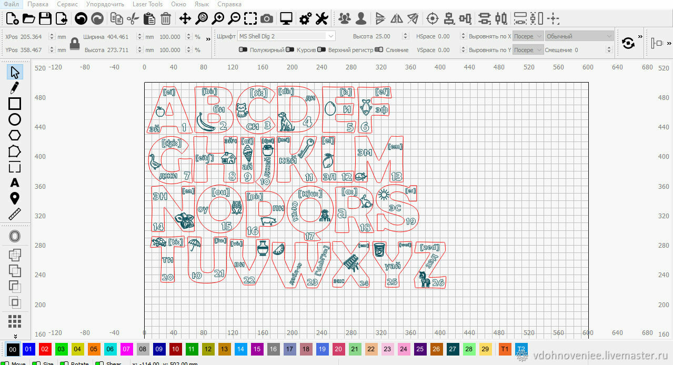
Task: Click the Save file floppy icon
Action: (45, 19)
